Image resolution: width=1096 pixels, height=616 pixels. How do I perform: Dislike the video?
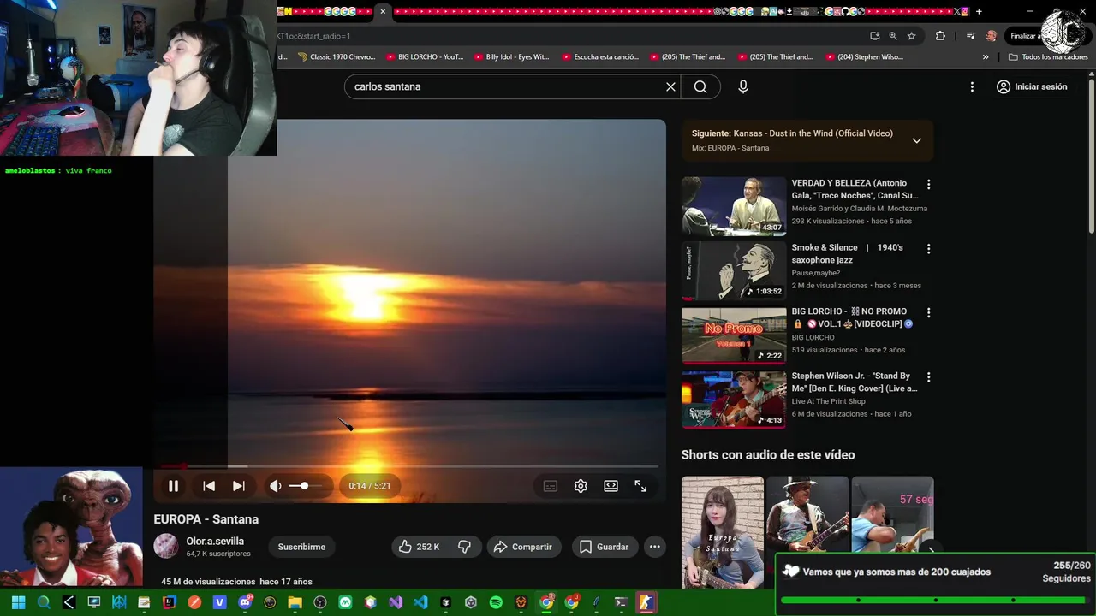click(x=464, y=547)
